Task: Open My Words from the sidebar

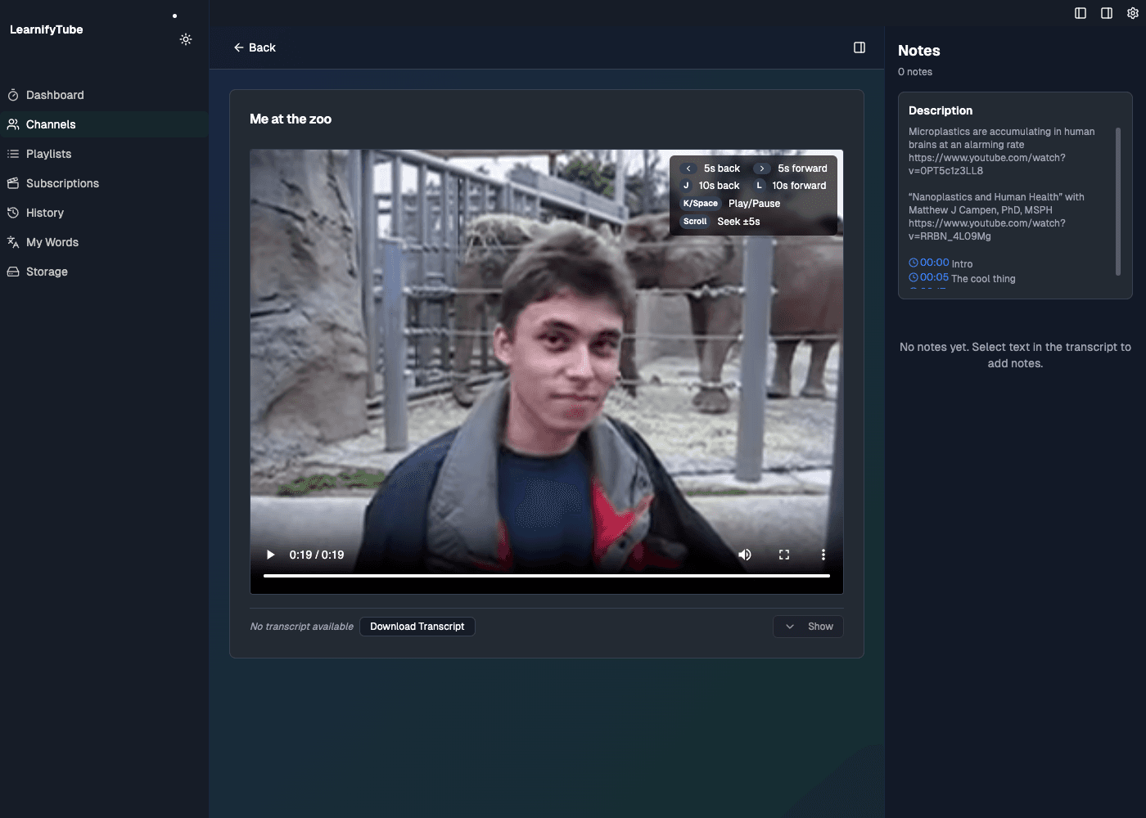Action: tap(52, 242)
